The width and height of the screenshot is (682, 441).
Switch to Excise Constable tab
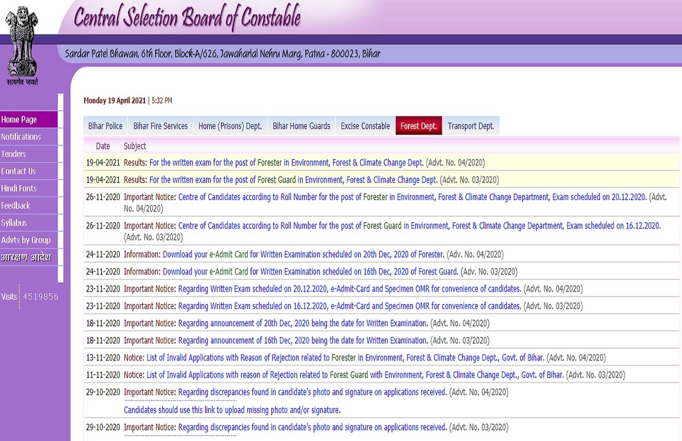365,126
